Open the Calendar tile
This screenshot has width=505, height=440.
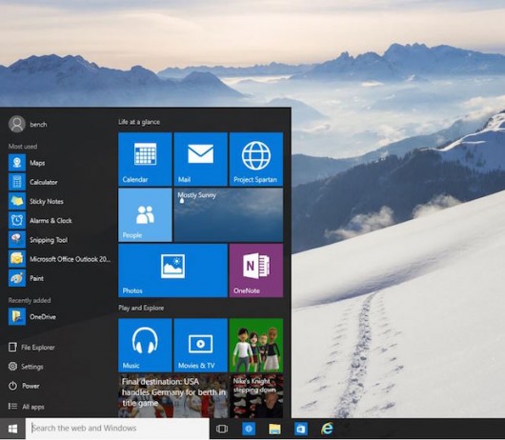[x=145, y=159]
